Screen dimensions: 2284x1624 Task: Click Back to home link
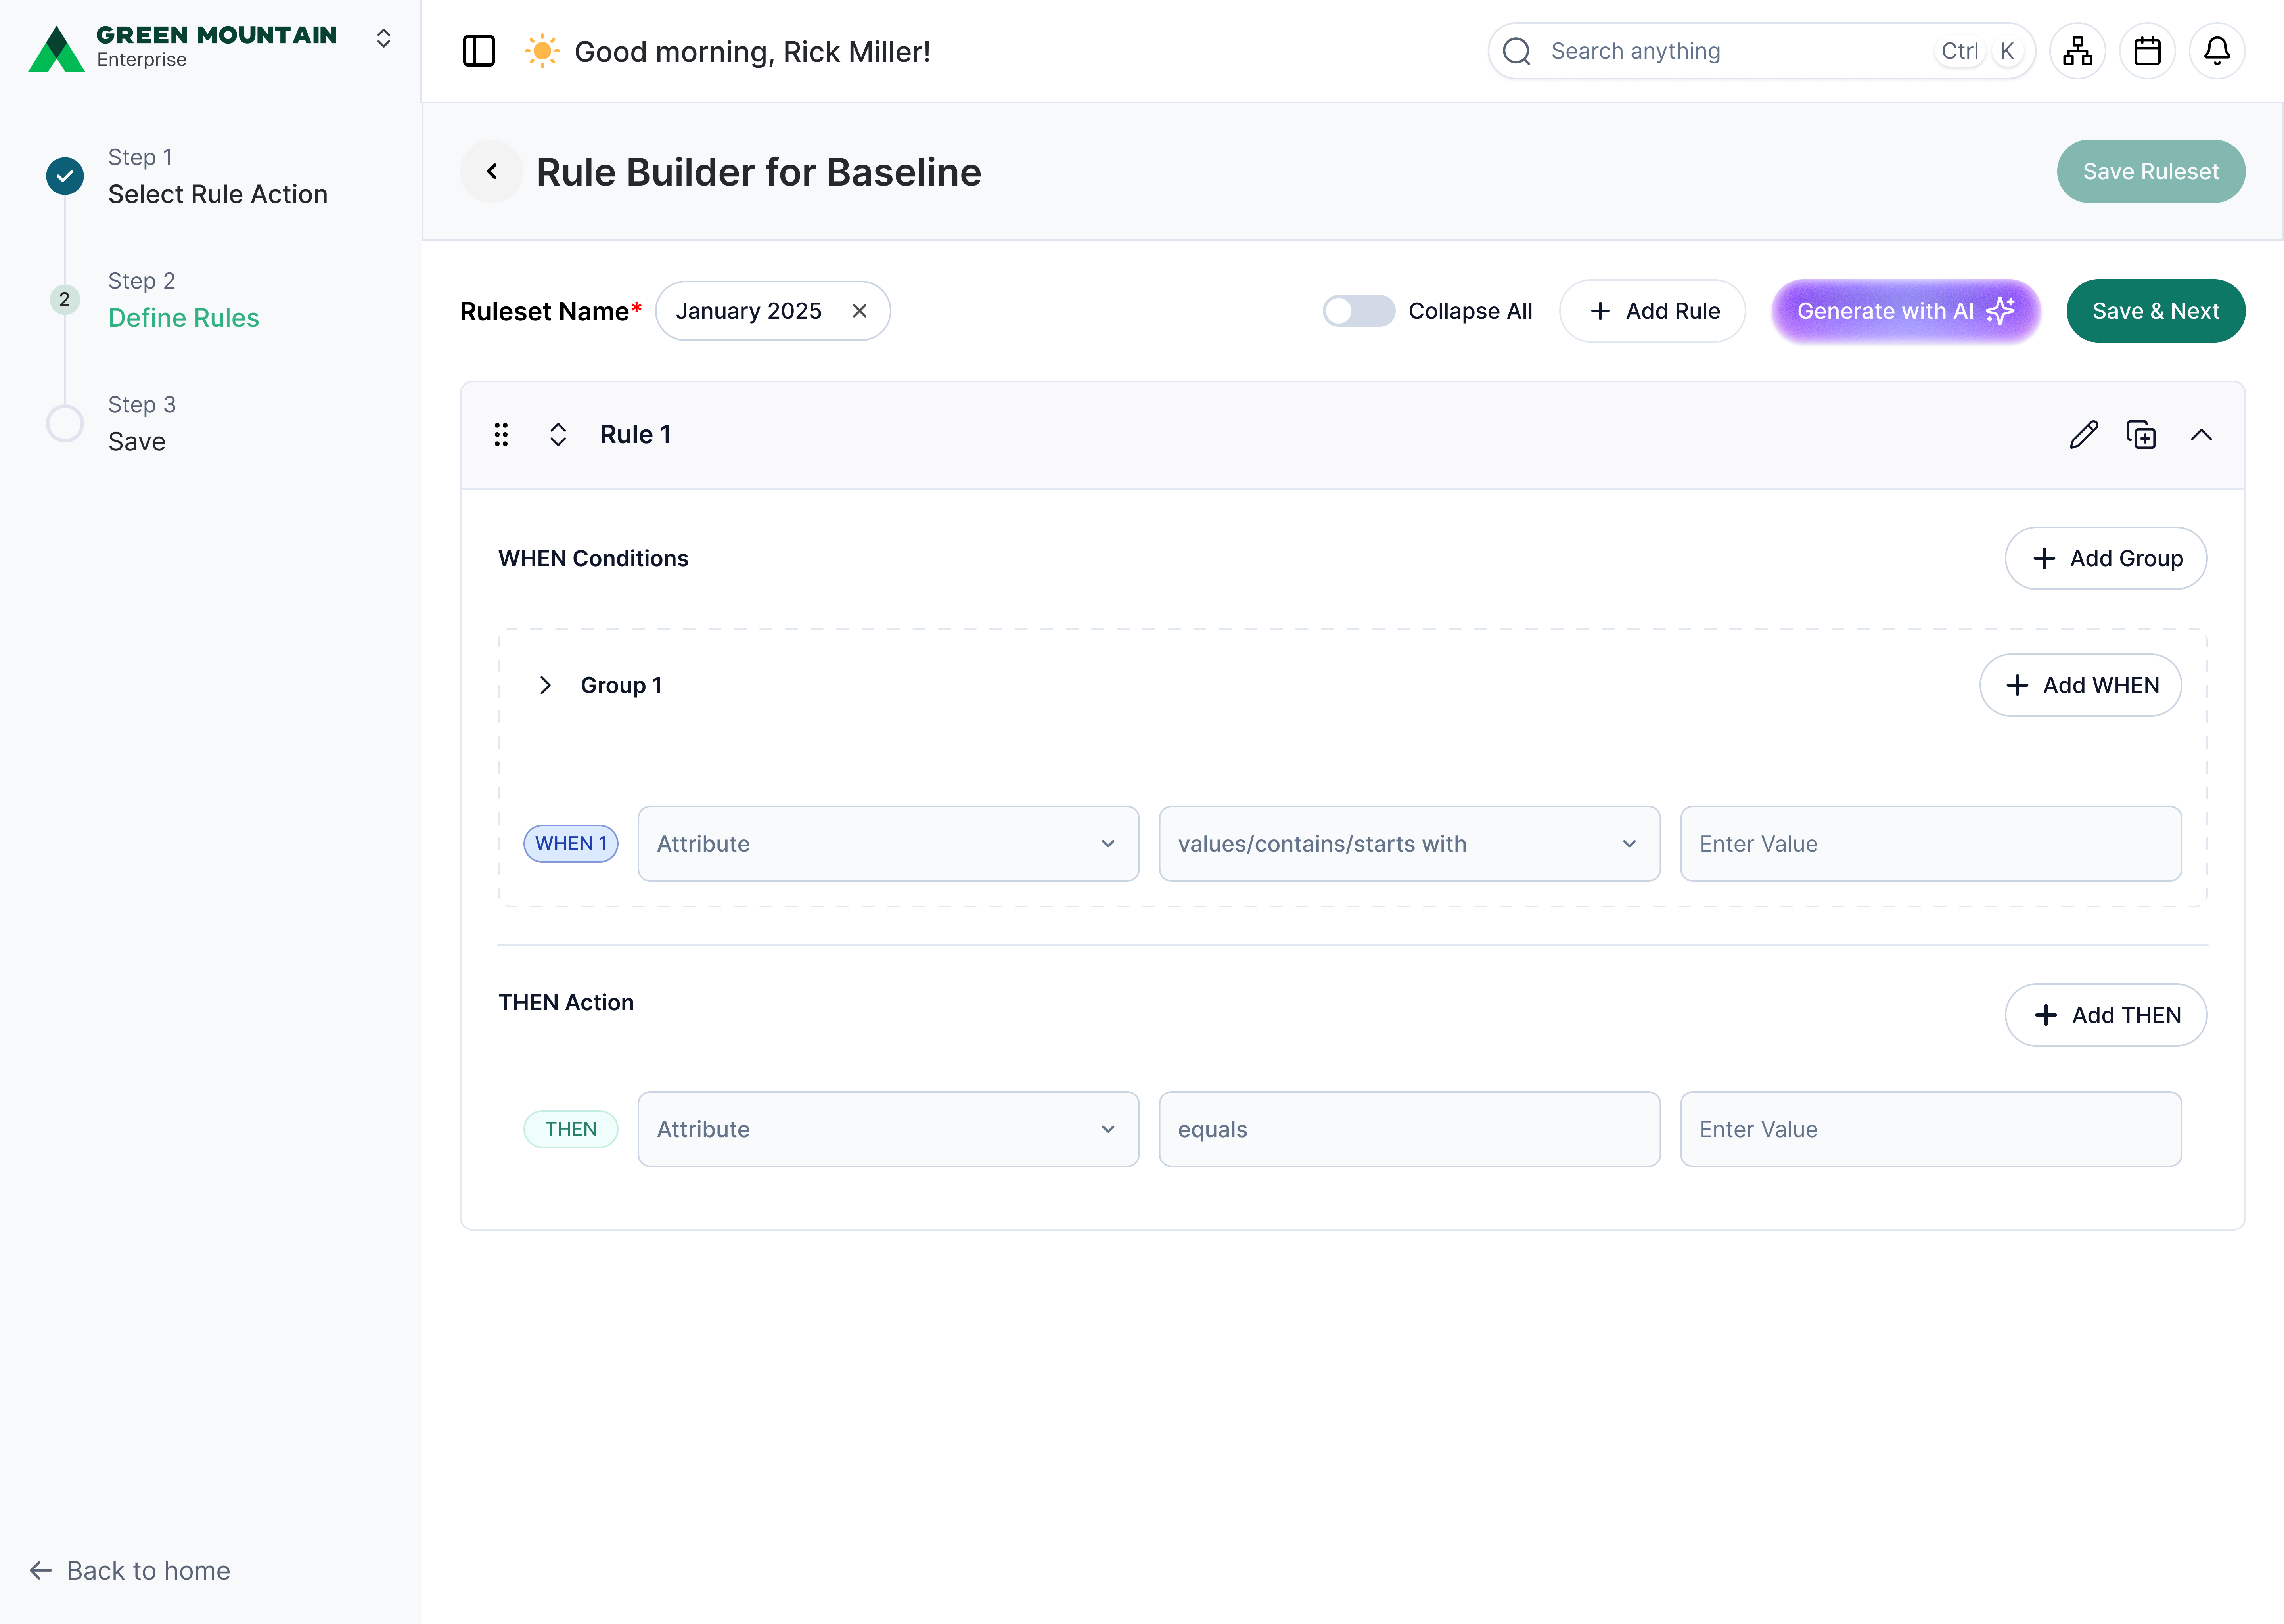[x=130, y=1571]
